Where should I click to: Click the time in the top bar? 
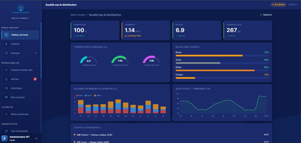pyautogui.click(x=292, y=5)
